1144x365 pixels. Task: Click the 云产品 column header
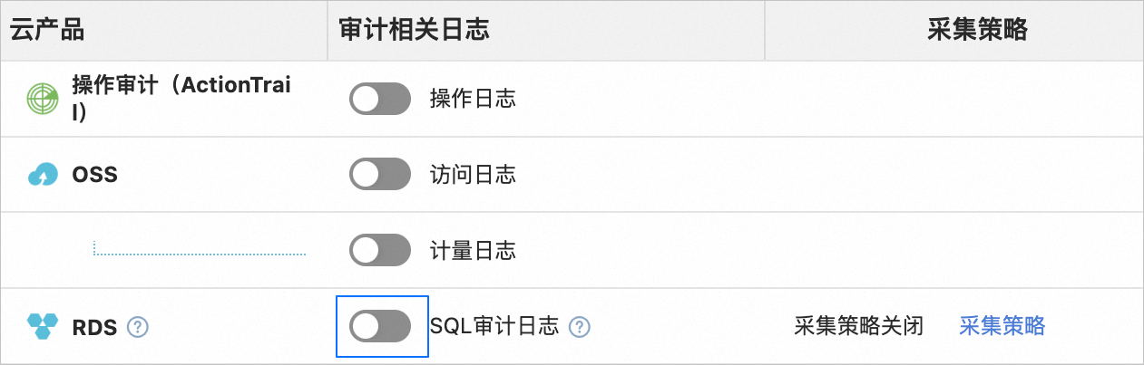[47, 30]
